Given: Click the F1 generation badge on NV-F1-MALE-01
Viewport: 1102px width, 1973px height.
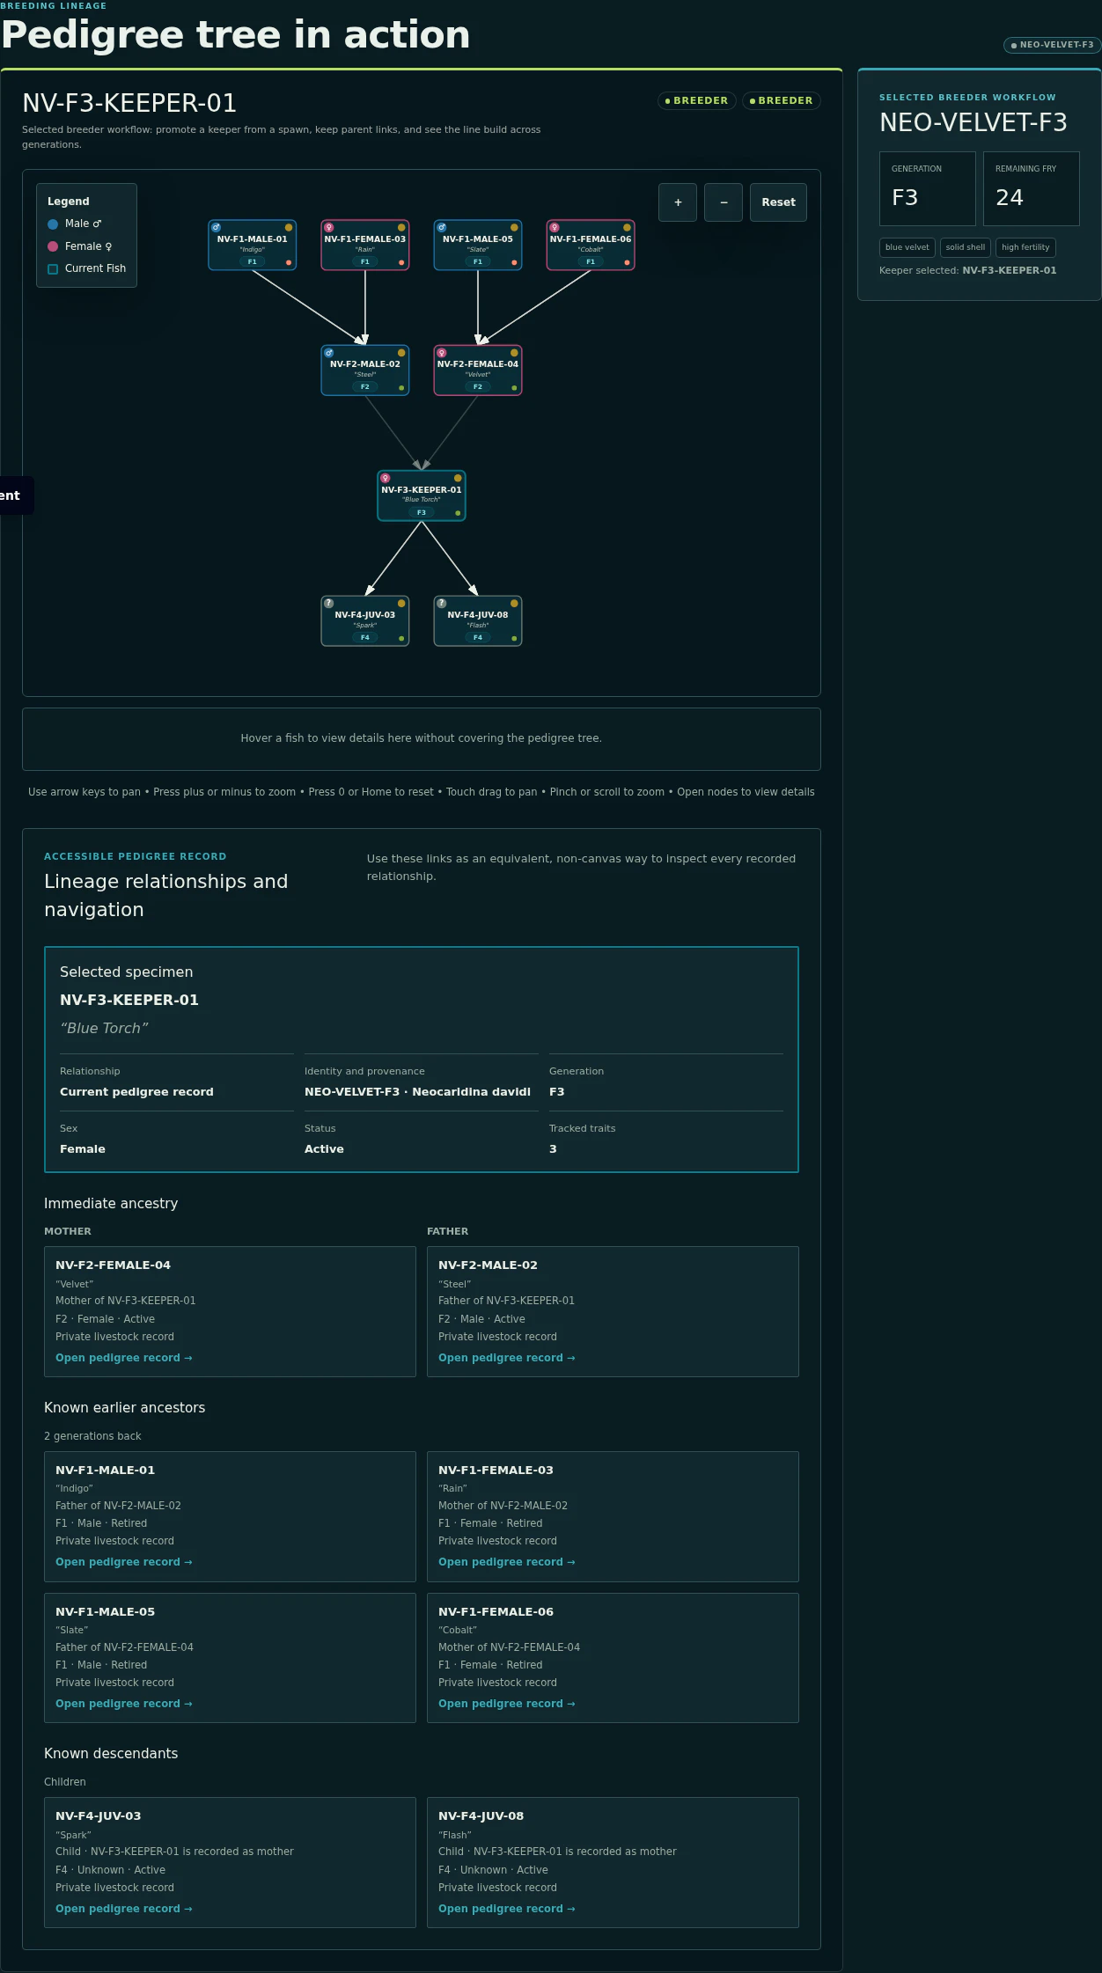Looking at the screenshot, I should (253, 261).
